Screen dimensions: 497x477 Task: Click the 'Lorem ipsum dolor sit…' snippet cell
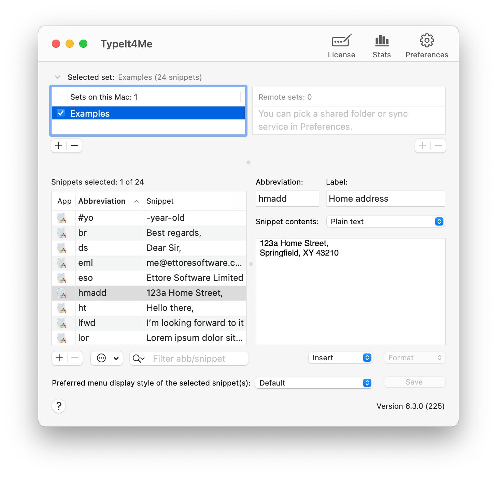(195, 338)
